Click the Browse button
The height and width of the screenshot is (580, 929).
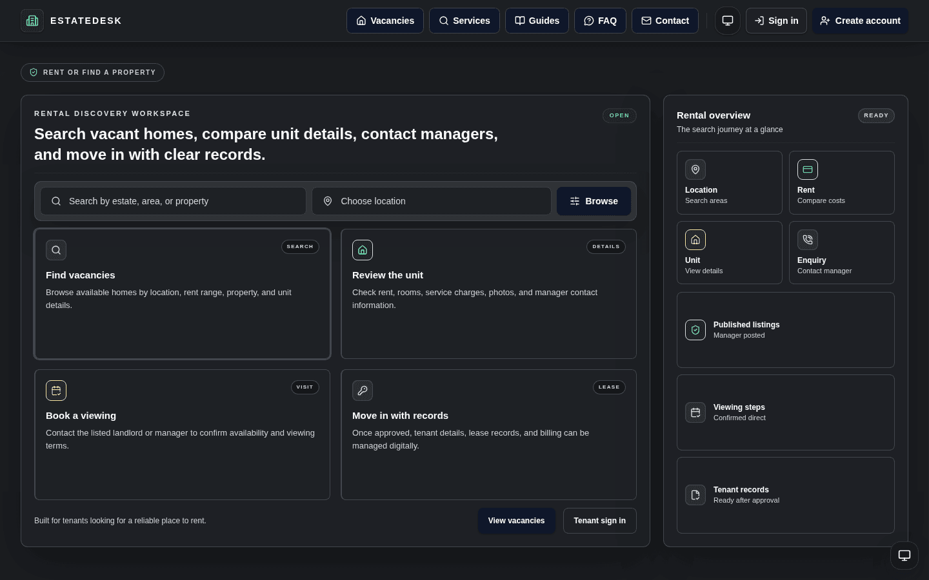coord(594,201)
